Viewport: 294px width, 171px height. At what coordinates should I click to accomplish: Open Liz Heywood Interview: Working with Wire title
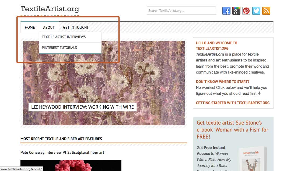coord(82,107)
